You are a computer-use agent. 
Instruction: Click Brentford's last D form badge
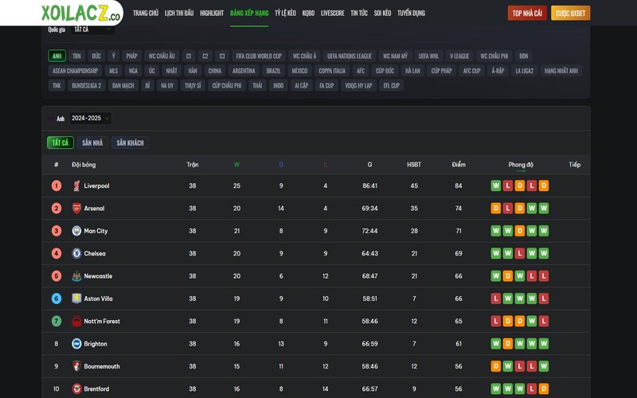click(x=544, y=388)
